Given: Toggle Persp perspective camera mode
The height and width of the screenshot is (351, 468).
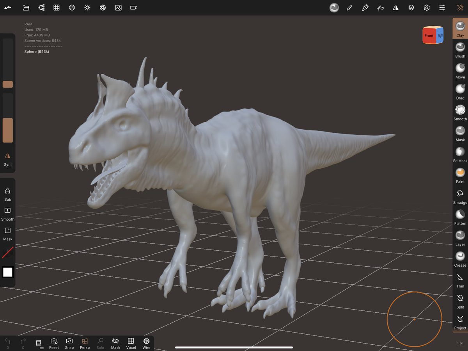Looking at the screenshot, I should pos(85,343).
